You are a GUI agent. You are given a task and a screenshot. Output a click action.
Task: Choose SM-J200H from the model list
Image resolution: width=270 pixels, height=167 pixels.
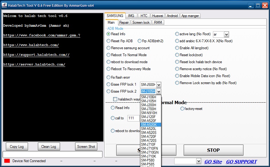pos(151,105)
